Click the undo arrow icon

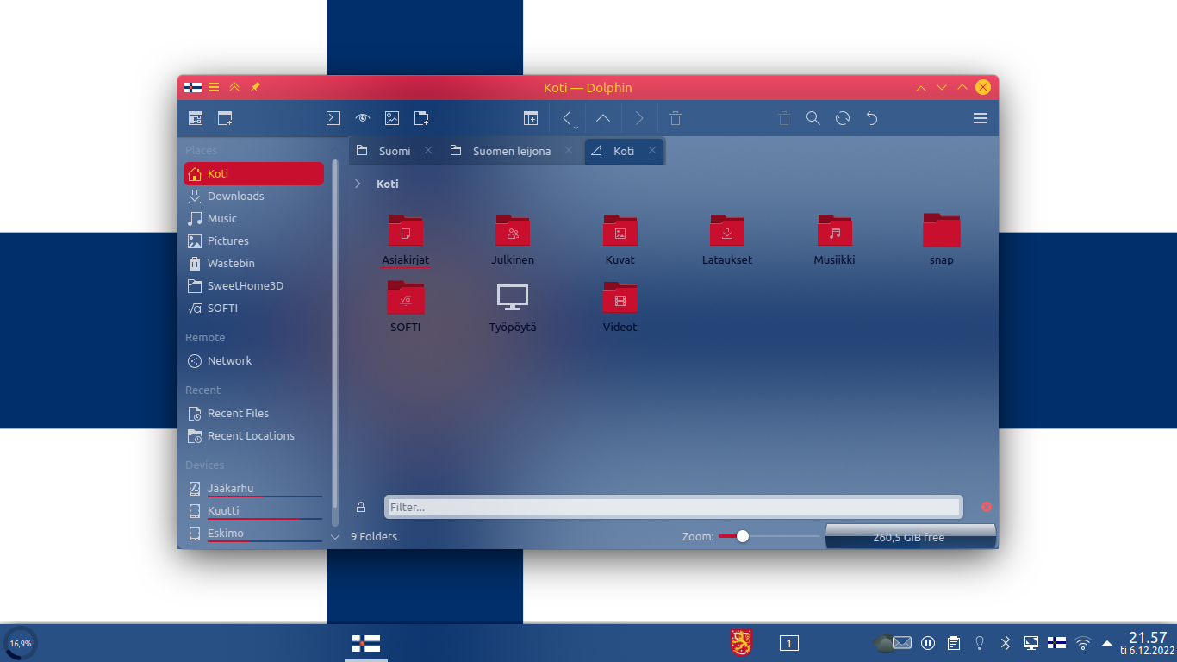(x=872, y=118)
